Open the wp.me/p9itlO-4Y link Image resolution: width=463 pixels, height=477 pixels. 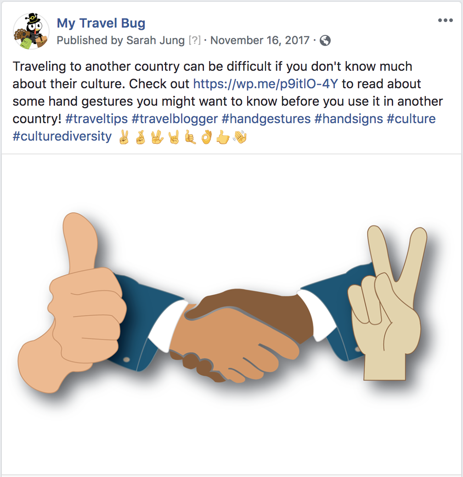[x=265, y=84]
